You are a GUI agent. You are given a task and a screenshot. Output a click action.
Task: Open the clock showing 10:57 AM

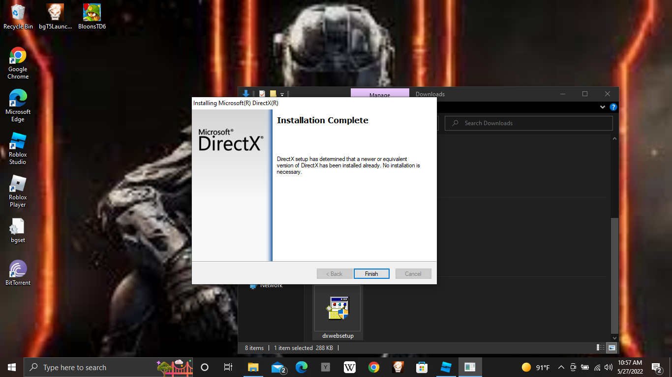(x=630, y=367)
